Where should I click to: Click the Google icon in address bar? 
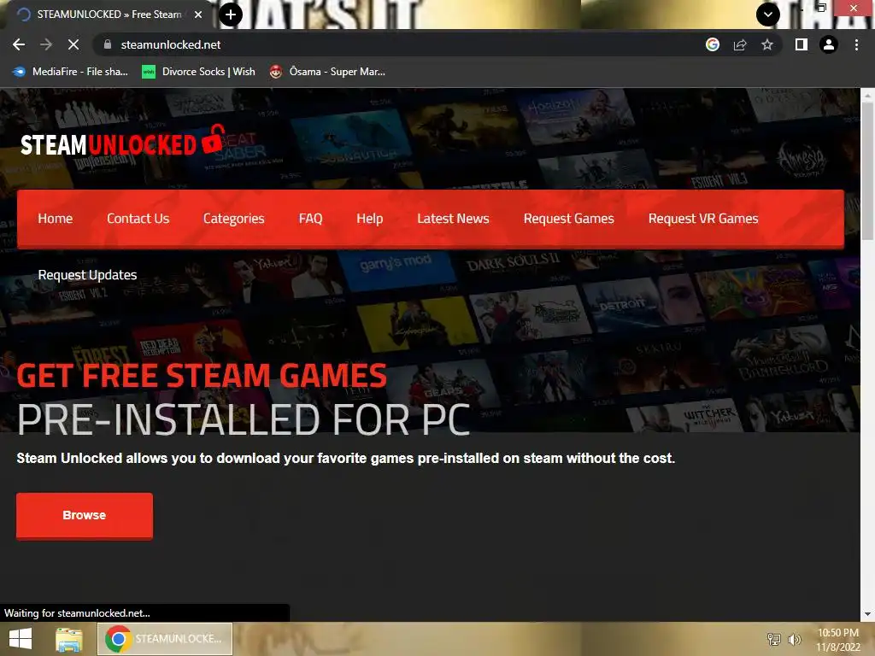click(713, 44)
